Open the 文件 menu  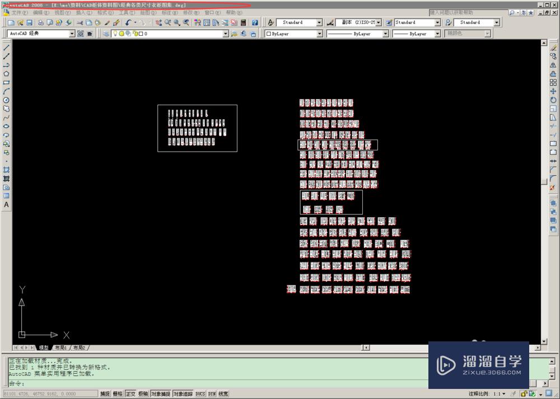coord(19,12)
